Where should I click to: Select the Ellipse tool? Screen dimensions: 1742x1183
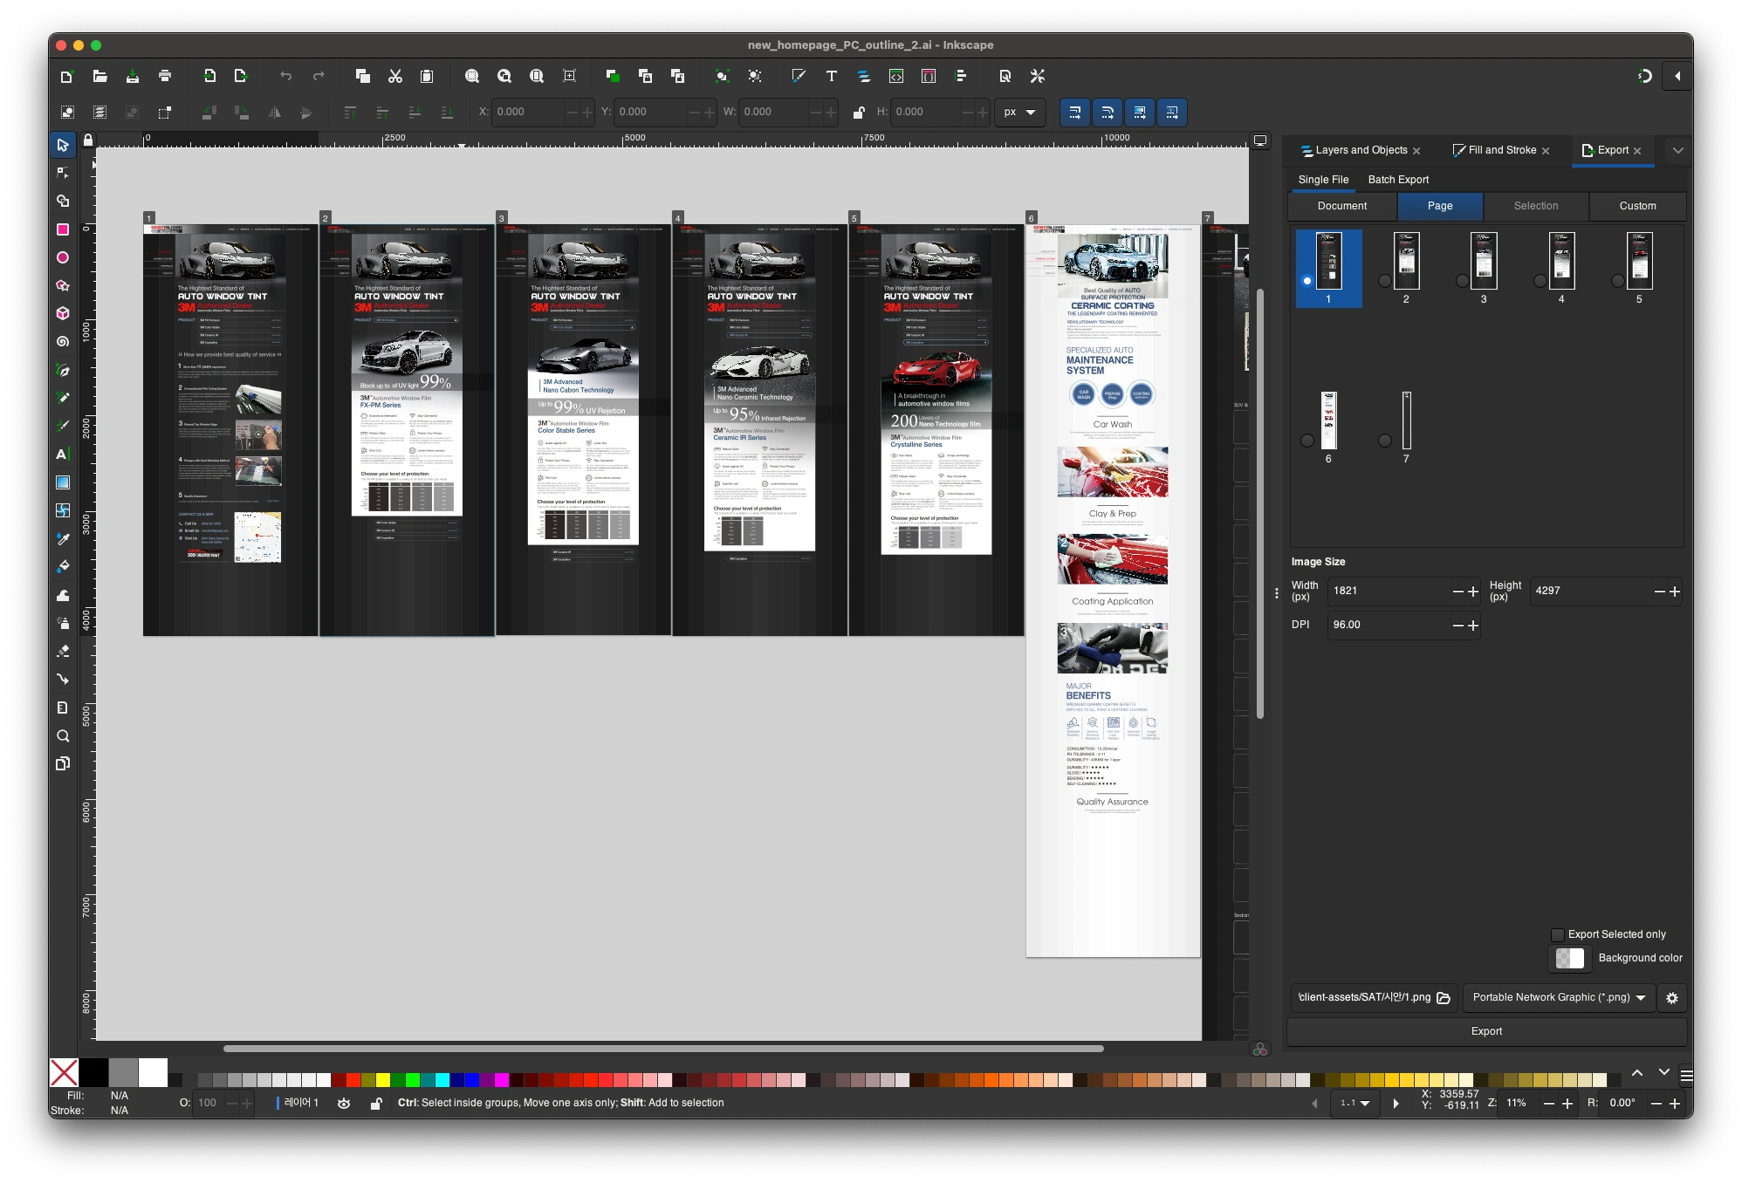(63, 257)
